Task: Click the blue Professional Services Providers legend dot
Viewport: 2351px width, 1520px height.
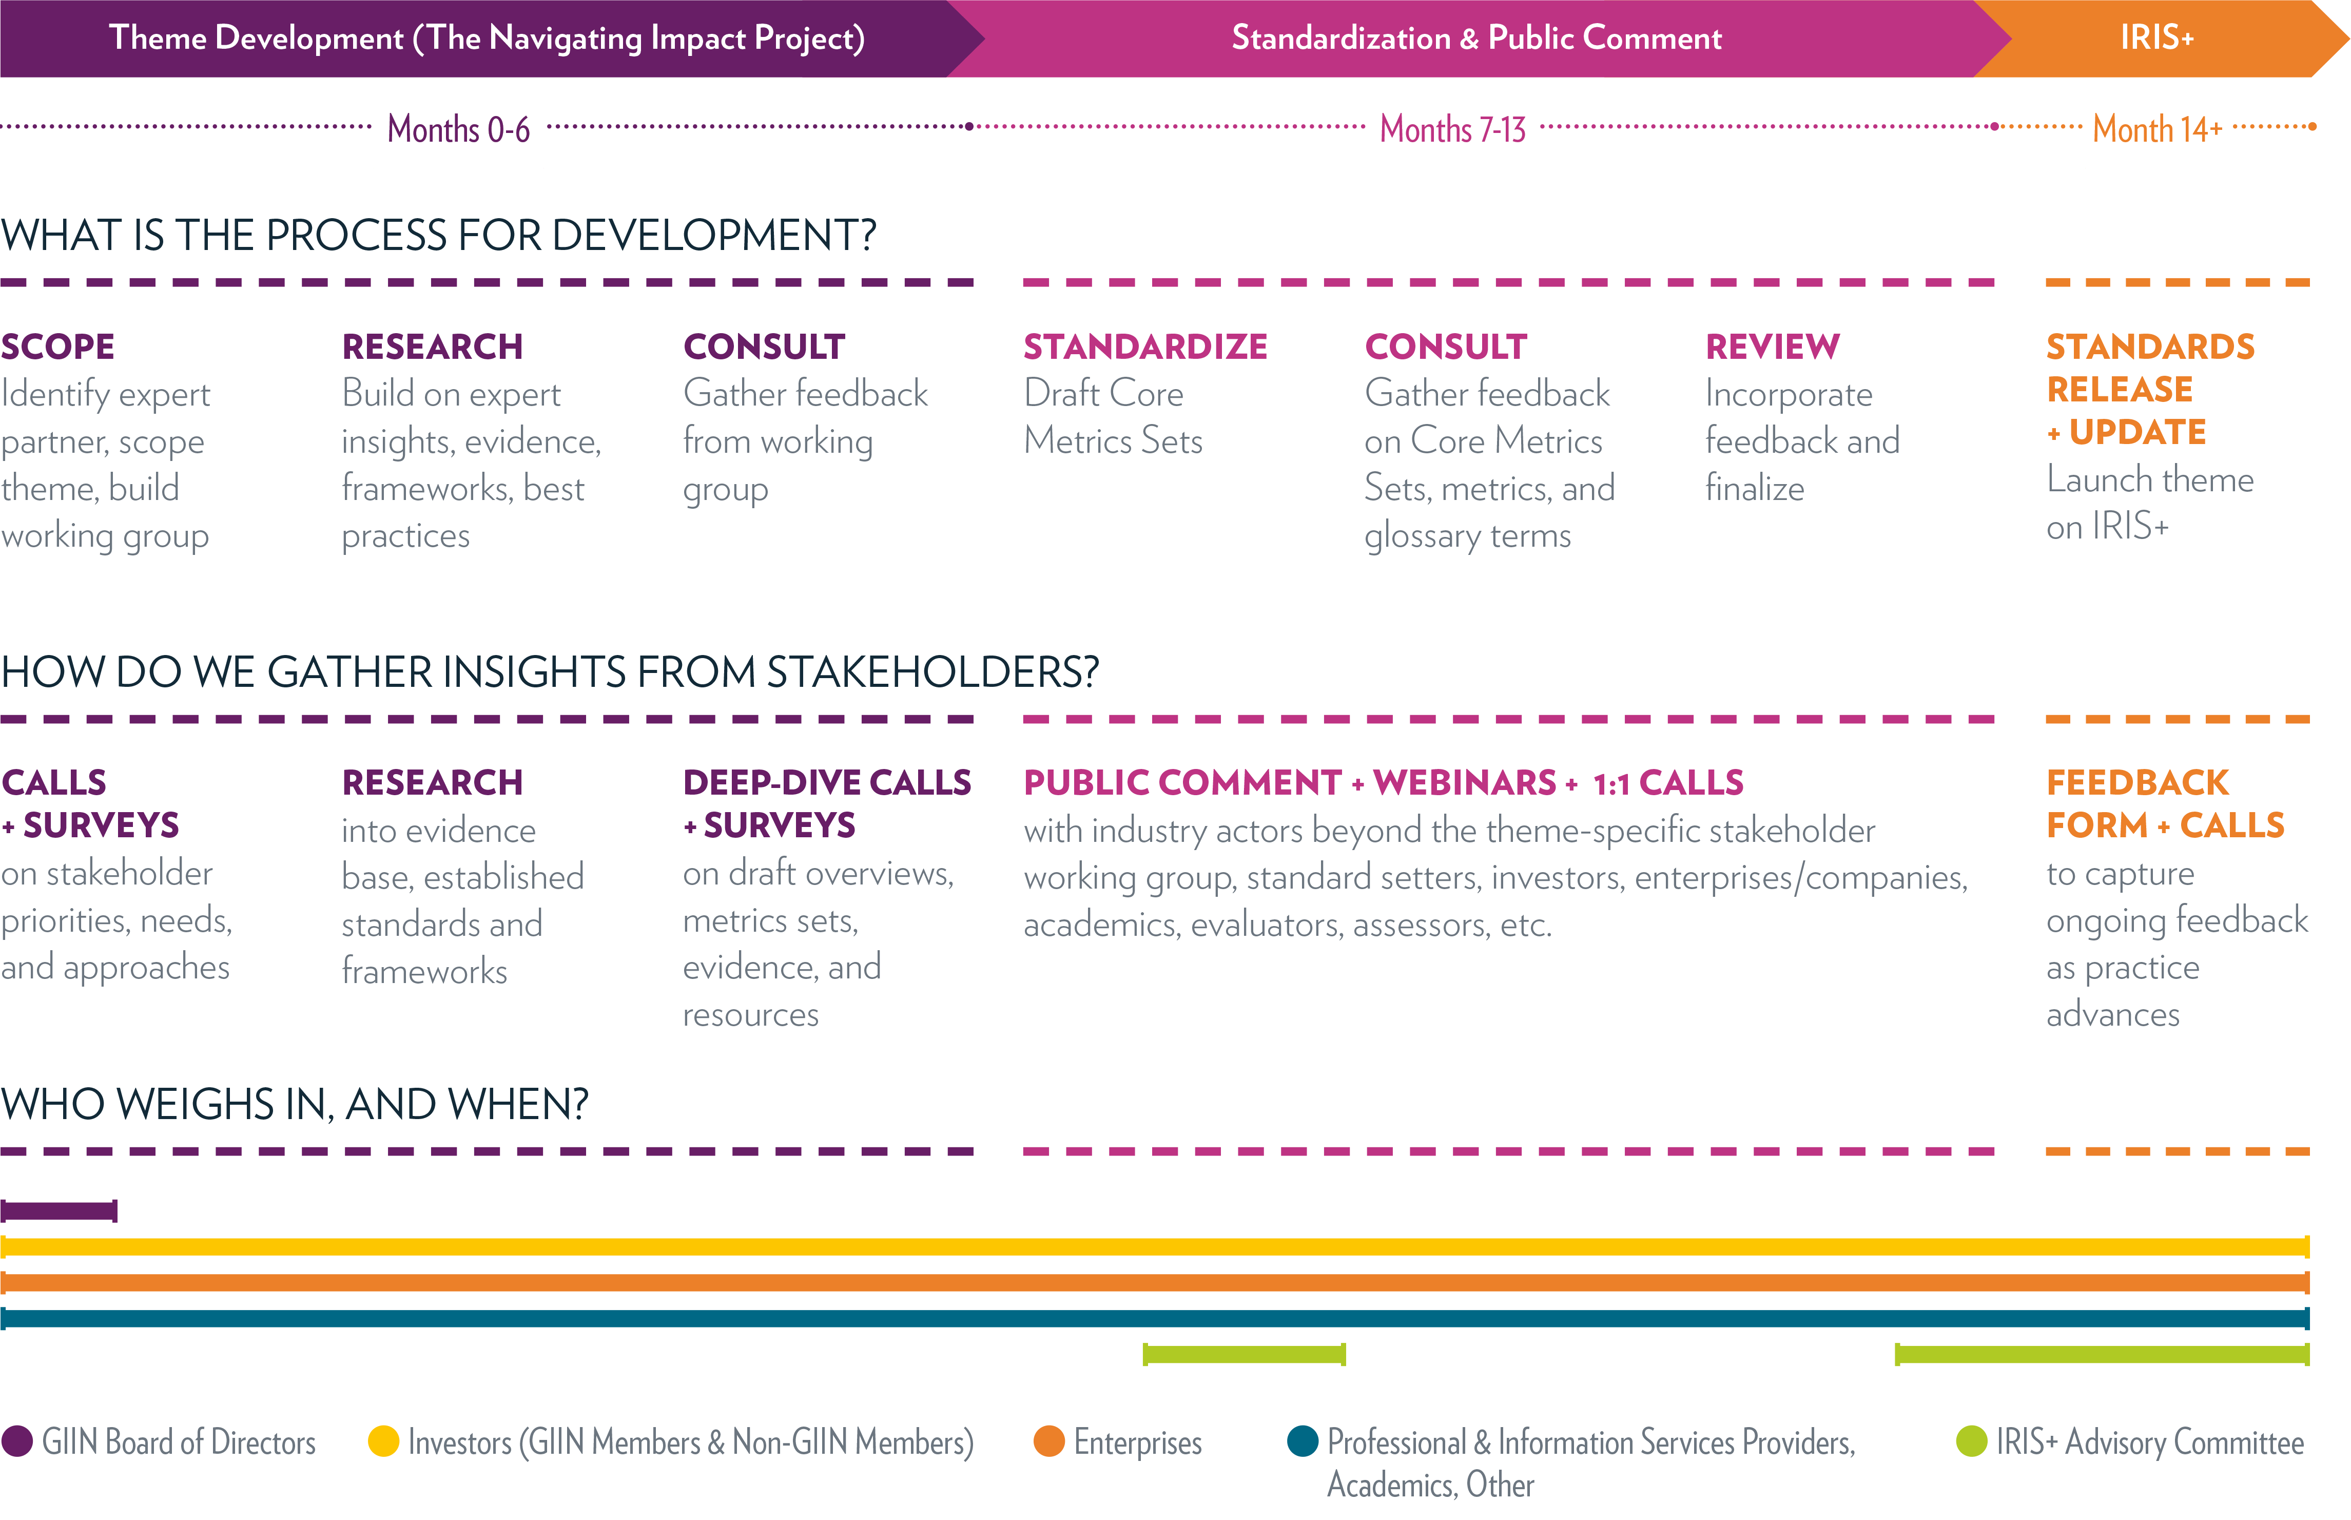Action: [x=1303, y=1441]
